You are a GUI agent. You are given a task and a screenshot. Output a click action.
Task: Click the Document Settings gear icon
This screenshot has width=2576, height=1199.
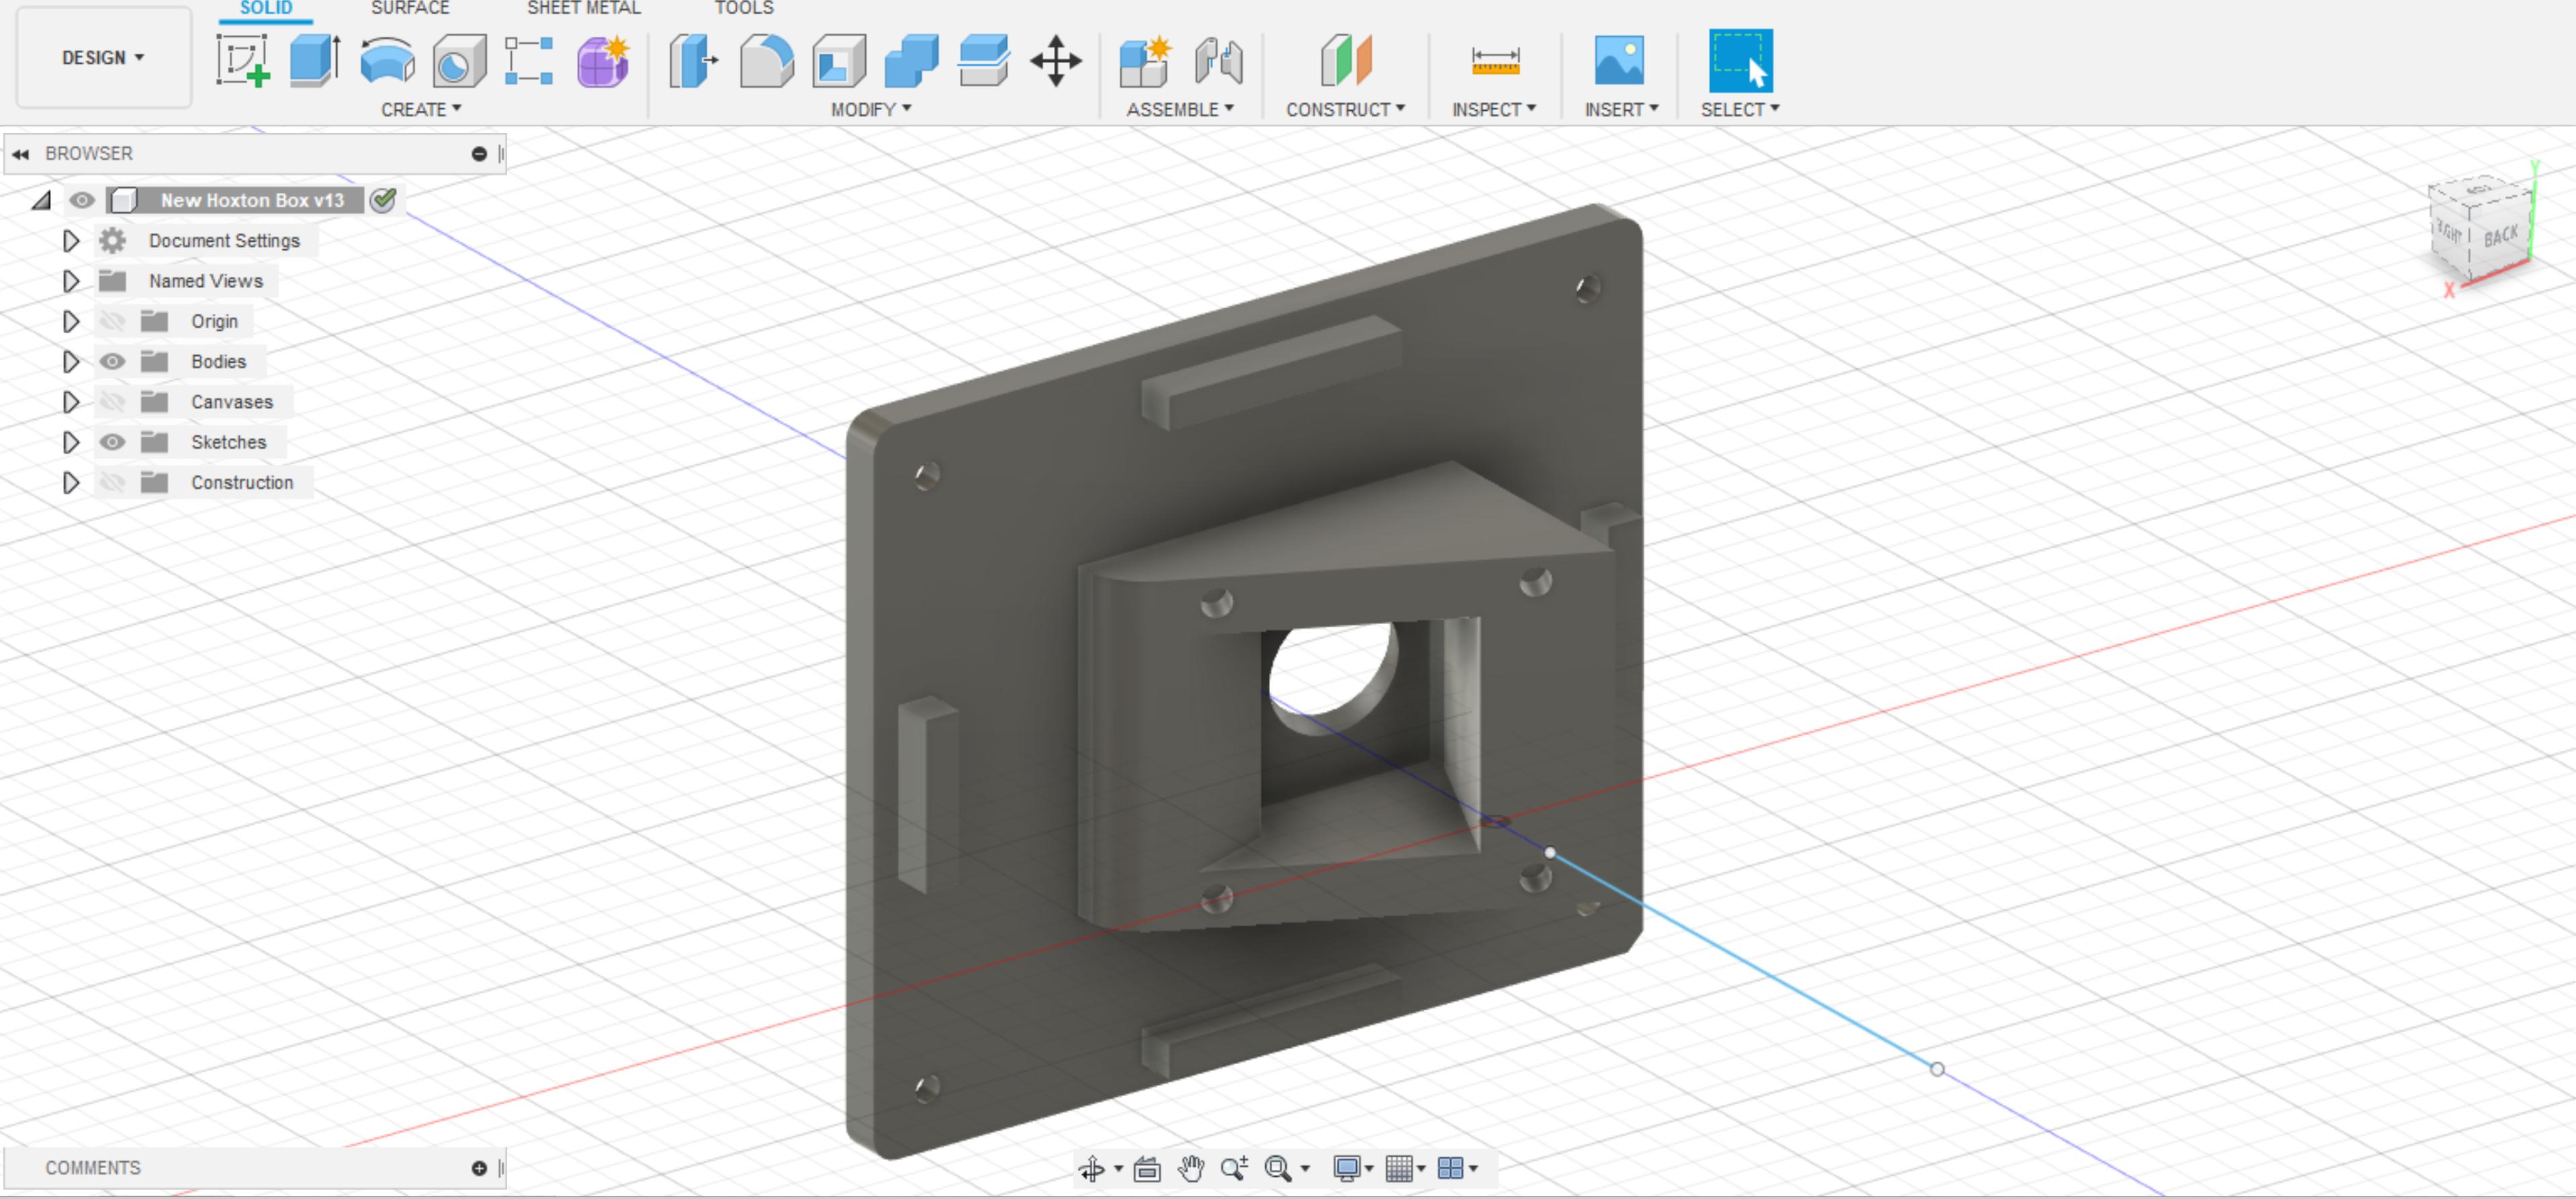113,241
